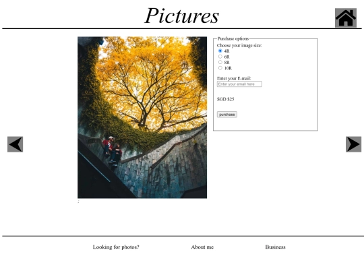Select the 4R image size
The image size is (364, 273).
[220, 51]
